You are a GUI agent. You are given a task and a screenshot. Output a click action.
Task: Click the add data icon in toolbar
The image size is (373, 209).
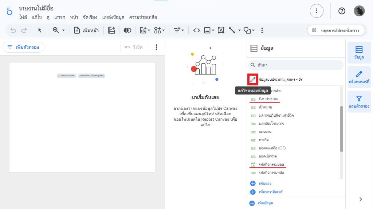[x=111, y=31]
